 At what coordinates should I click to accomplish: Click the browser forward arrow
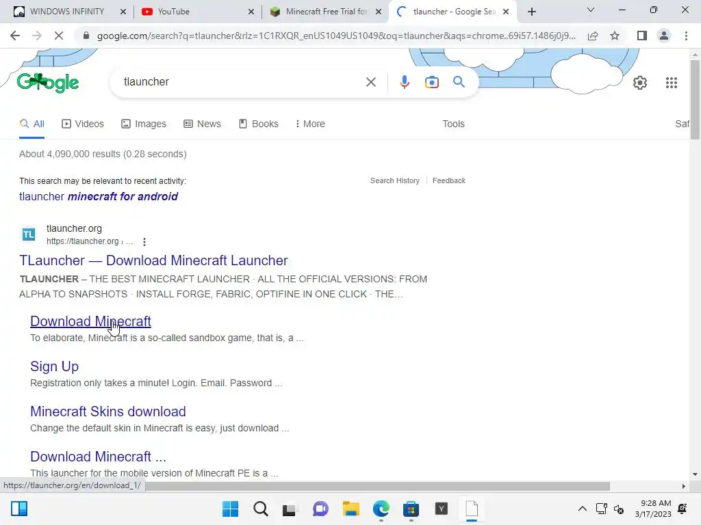[37, 36]
